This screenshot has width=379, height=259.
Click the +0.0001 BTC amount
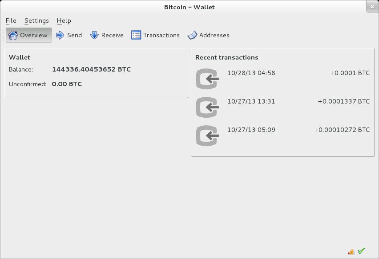pyautogui.click(x=350, y=73)
